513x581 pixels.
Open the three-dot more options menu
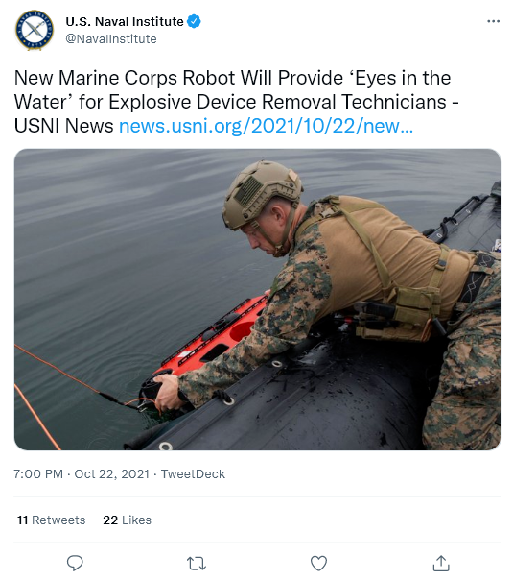click(494, 21)
